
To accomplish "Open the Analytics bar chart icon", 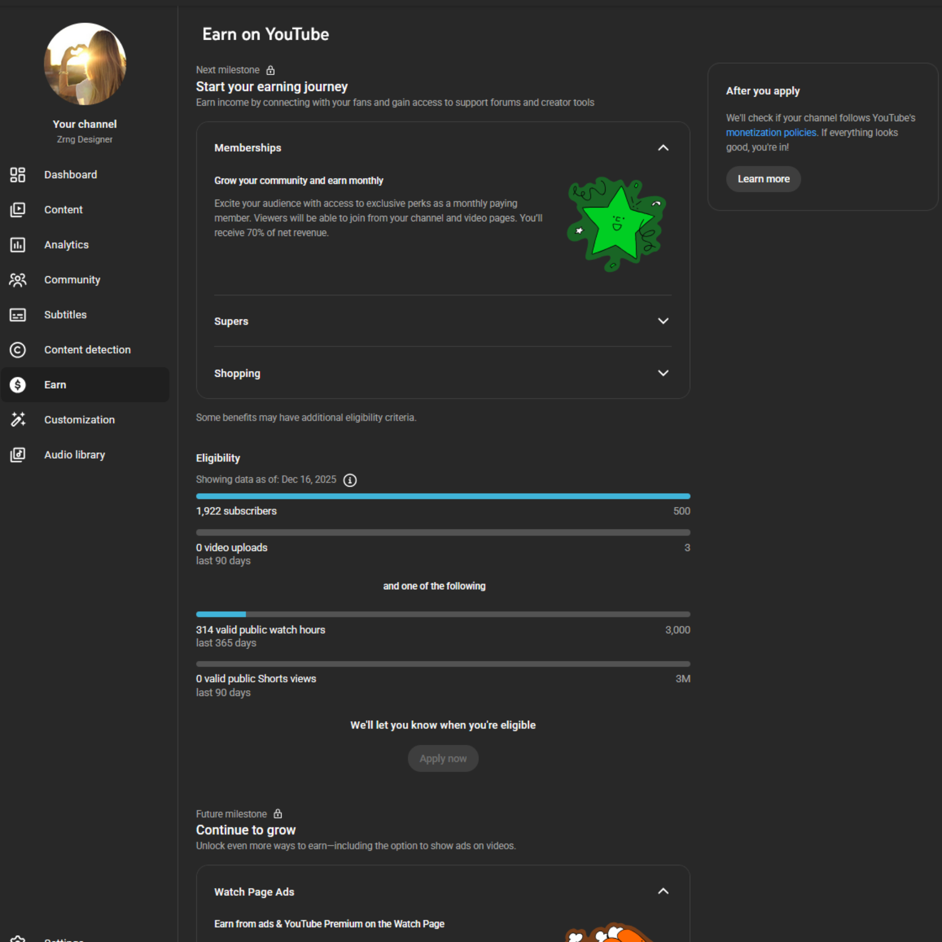I will [18, 245].
